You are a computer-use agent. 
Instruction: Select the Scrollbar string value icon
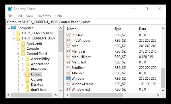[69, 68]
